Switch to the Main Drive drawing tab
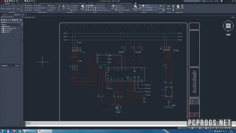The width and height of the screenshot is (236, 133). pyautogui.click(x=17, y=14)
